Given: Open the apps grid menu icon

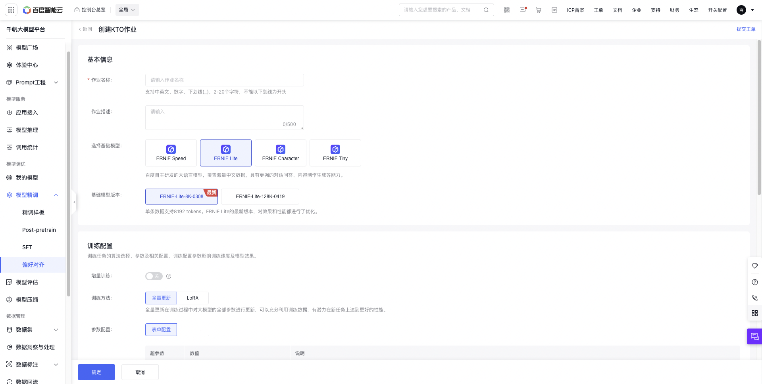Looking at the screenshot, I should 11,10.
